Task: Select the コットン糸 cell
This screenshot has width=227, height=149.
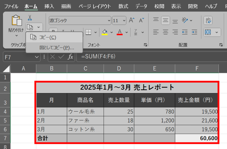Action: click(x=85, y=129)
